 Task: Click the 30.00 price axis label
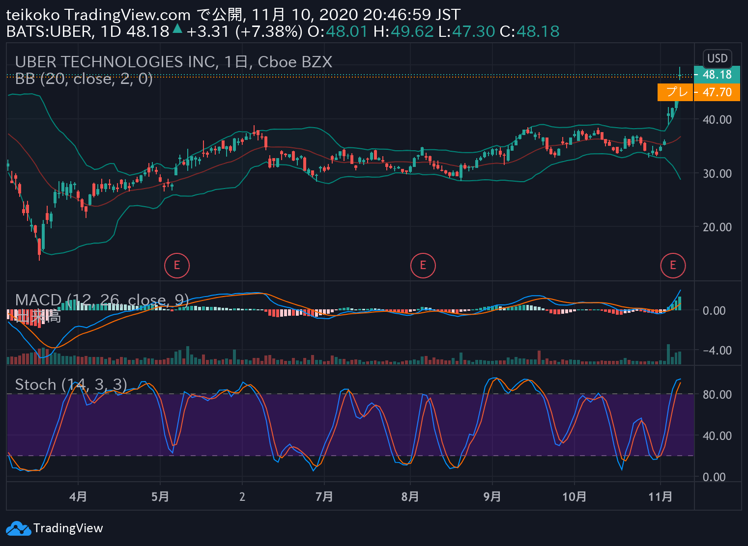click(x=717, y=174)
